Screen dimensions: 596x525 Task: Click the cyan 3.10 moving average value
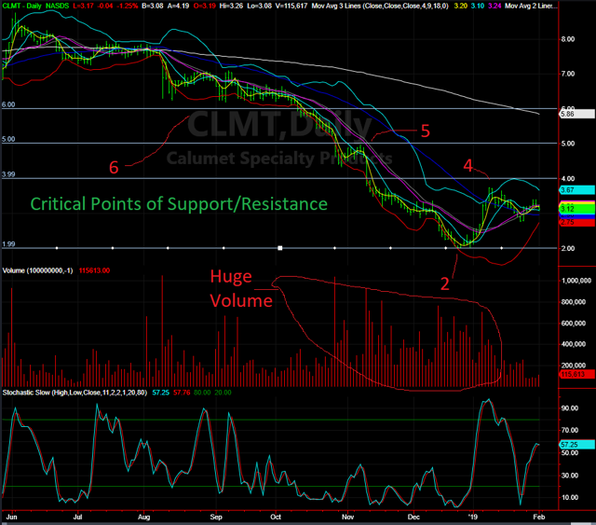(x=478, y=6)
